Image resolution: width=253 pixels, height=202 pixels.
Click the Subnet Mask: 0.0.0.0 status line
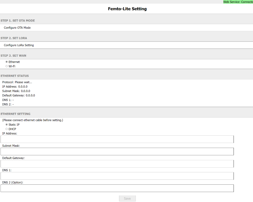(16, 91)
